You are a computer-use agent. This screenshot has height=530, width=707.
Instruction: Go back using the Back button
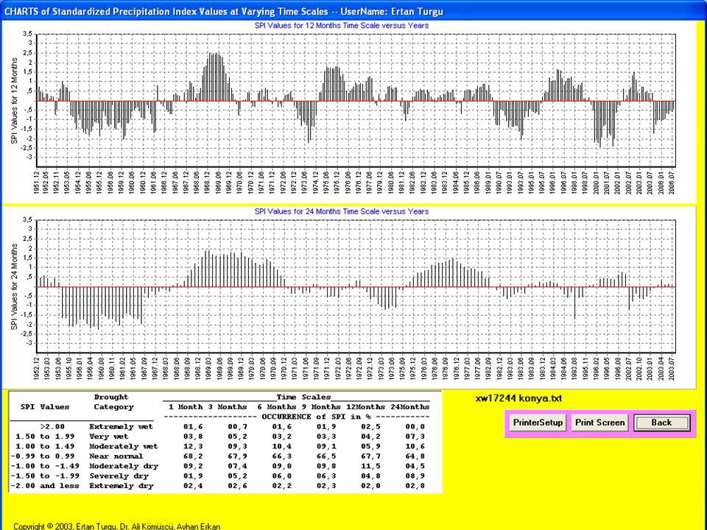point(661,423)
